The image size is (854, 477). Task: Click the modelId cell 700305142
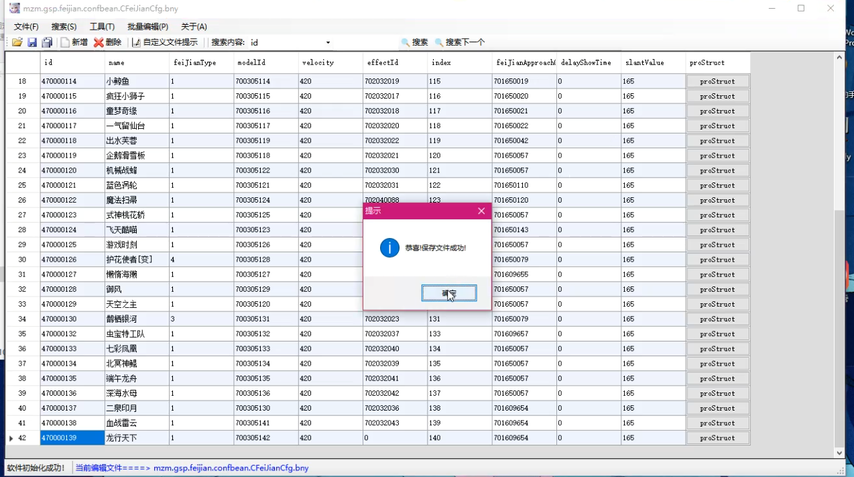pos(266,438)
